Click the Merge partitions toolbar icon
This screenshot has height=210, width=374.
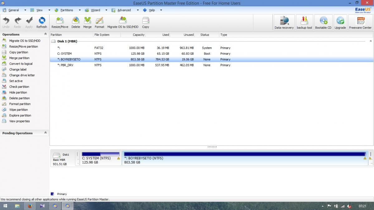coord(87,22)
